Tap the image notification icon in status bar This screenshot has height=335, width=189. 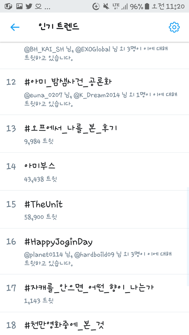tap(19, 6)
